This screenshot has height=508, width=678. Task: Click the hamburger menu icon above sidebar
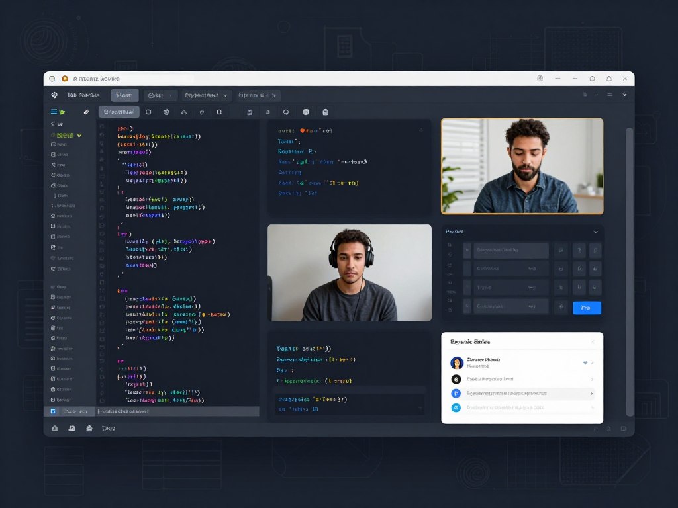point(54,112)
